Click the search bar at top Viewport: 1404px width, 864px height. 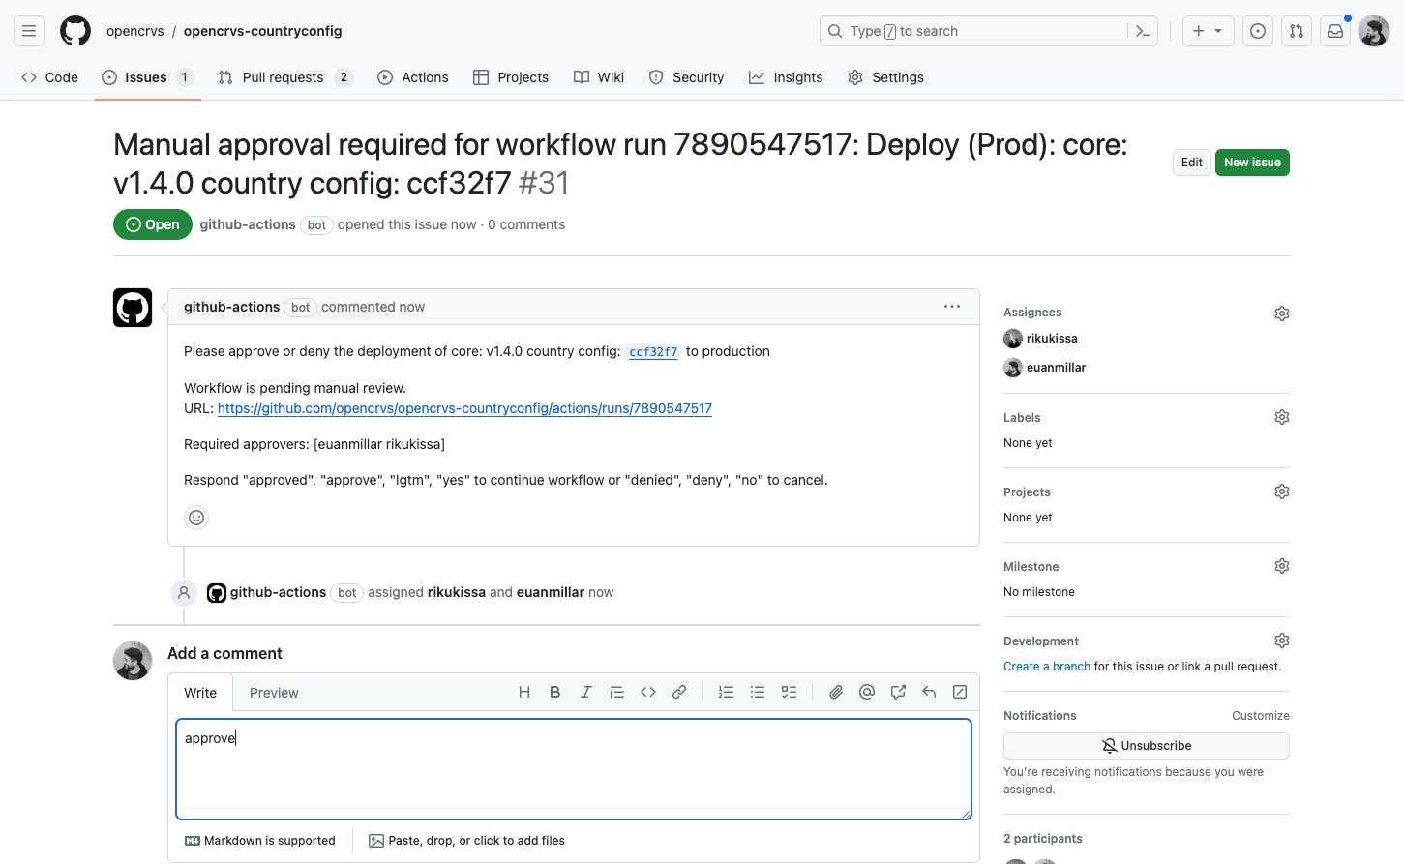(x=977, y=31)
